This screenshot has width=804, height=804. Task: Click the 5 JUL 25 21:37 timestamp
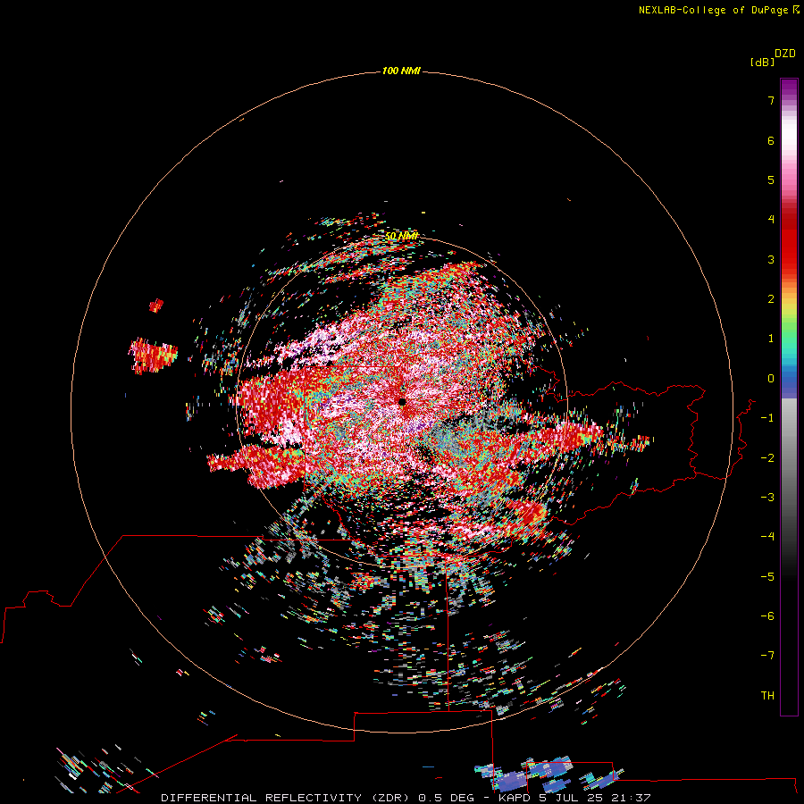595,798
